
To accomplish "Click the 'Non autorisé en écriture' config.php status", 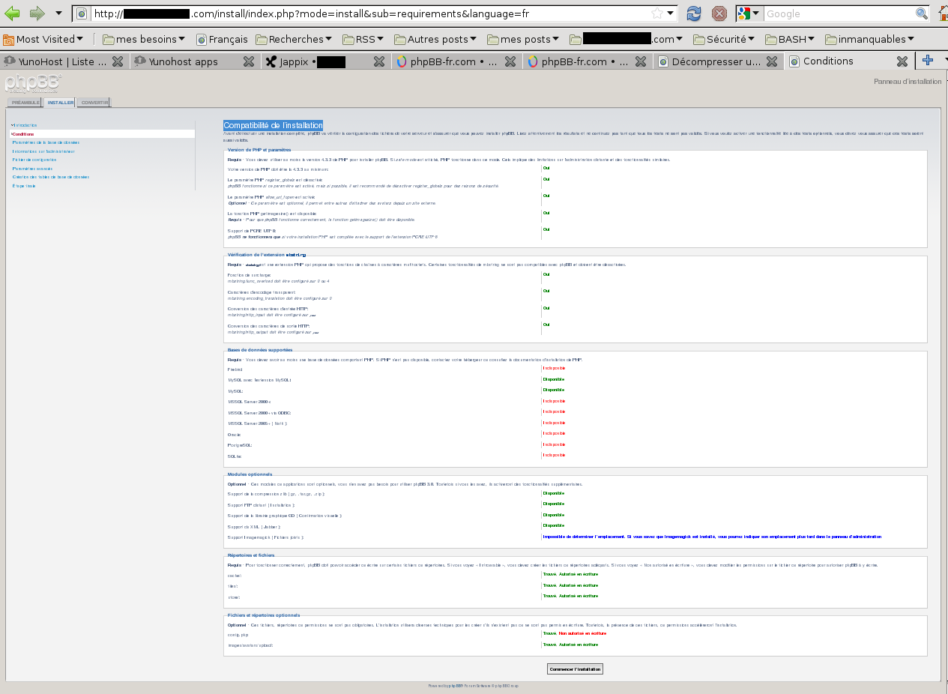I will click(x=582, y=633).
